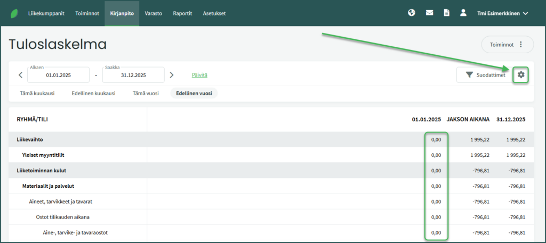Screen dimensions: 546x243
Task: Open the envelope messages icon
Action: (x=429, y=13)
